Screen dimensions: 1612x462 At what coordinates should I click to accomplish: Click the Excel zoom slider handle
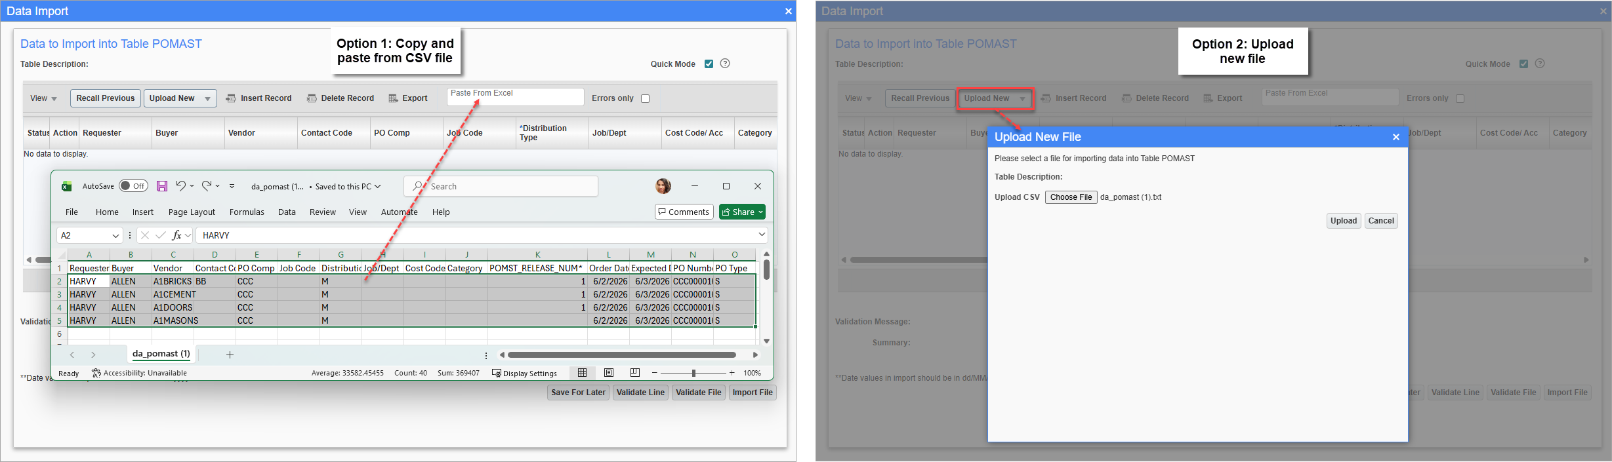693,373
